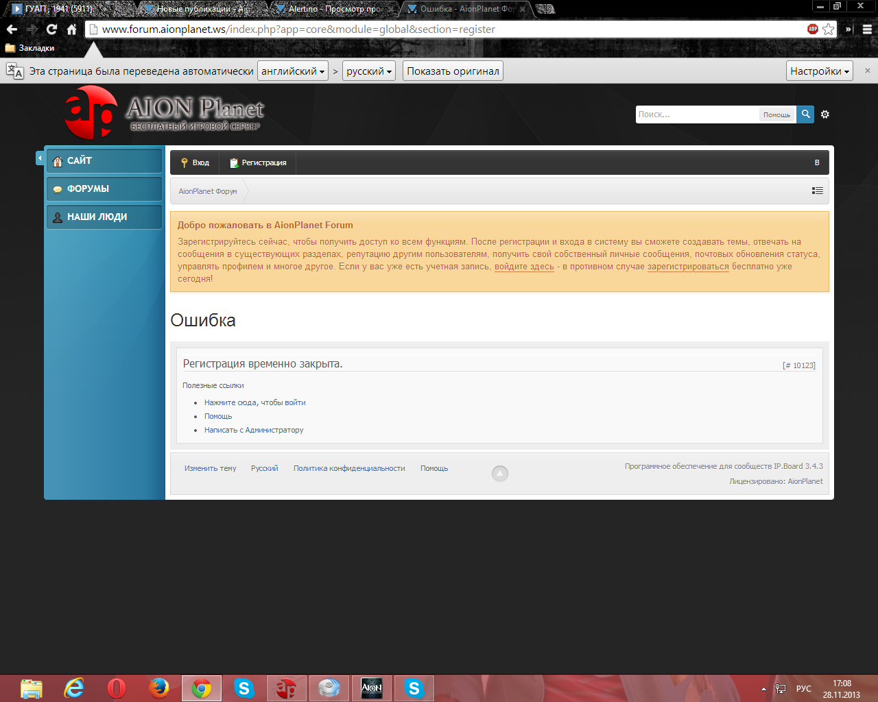Open the quick navigation list icon
The height and width of the screenshot is (702, 878).
click(x=817, y=191)
